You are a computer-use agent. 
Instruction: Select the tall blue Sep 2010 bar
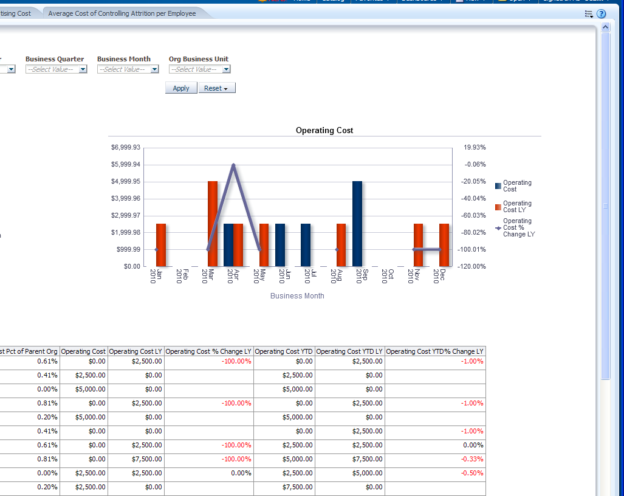click(x=357, y=224)
